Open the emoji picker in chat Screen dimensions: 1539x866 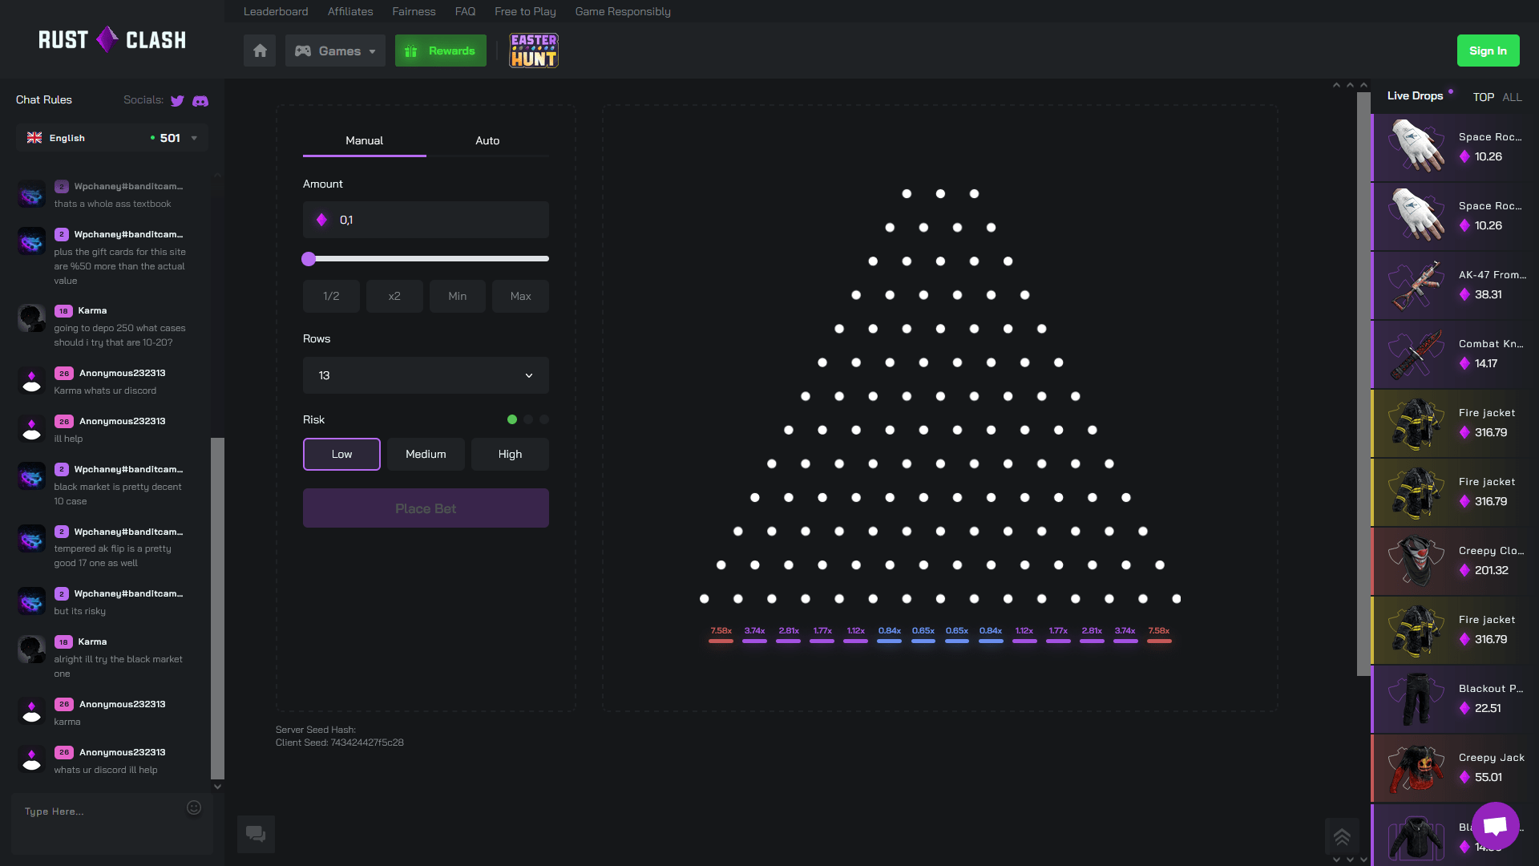[x=194, y=807]
